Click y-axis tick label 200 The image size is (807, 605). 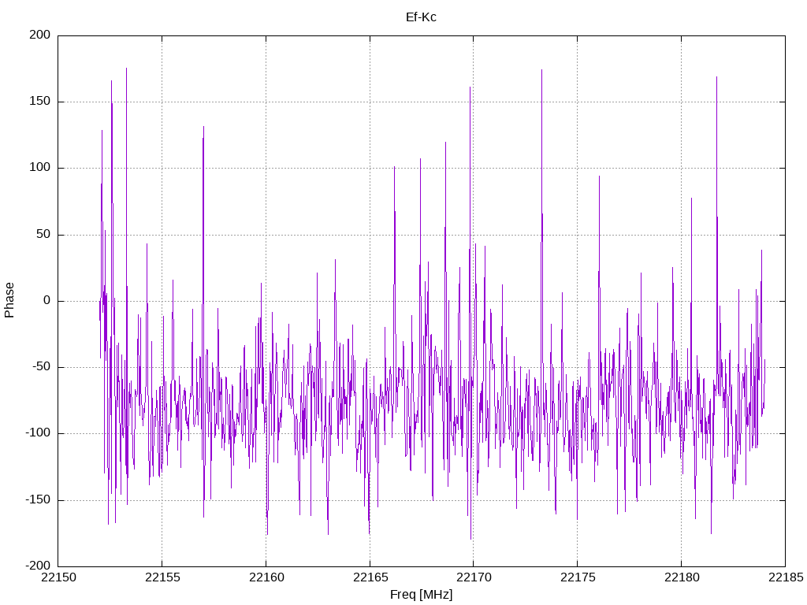coord(40,35)
